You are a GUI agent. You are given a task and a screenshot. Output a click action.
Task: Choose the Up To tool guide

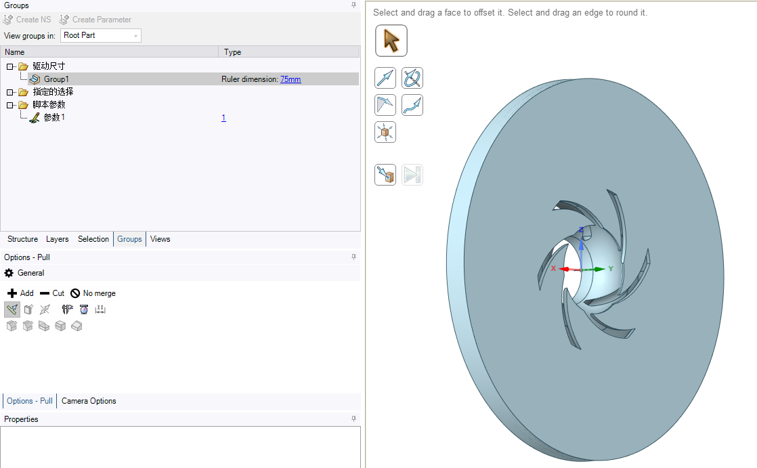pyautogui.click(x=385, y=175)
